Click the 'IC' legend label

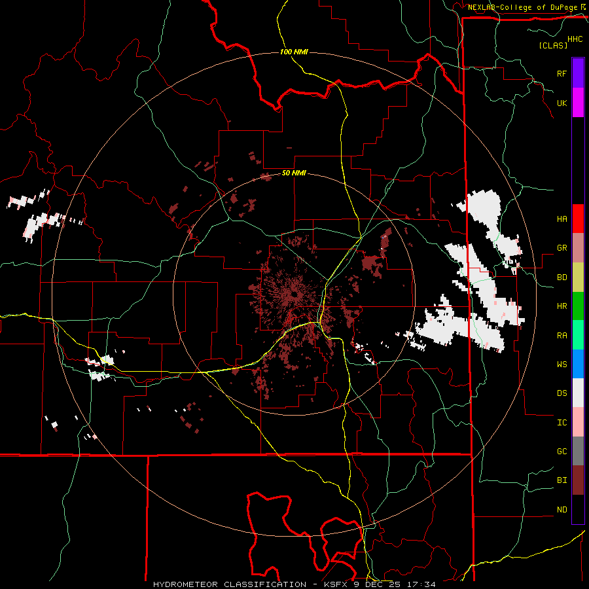tap(562, 423)
